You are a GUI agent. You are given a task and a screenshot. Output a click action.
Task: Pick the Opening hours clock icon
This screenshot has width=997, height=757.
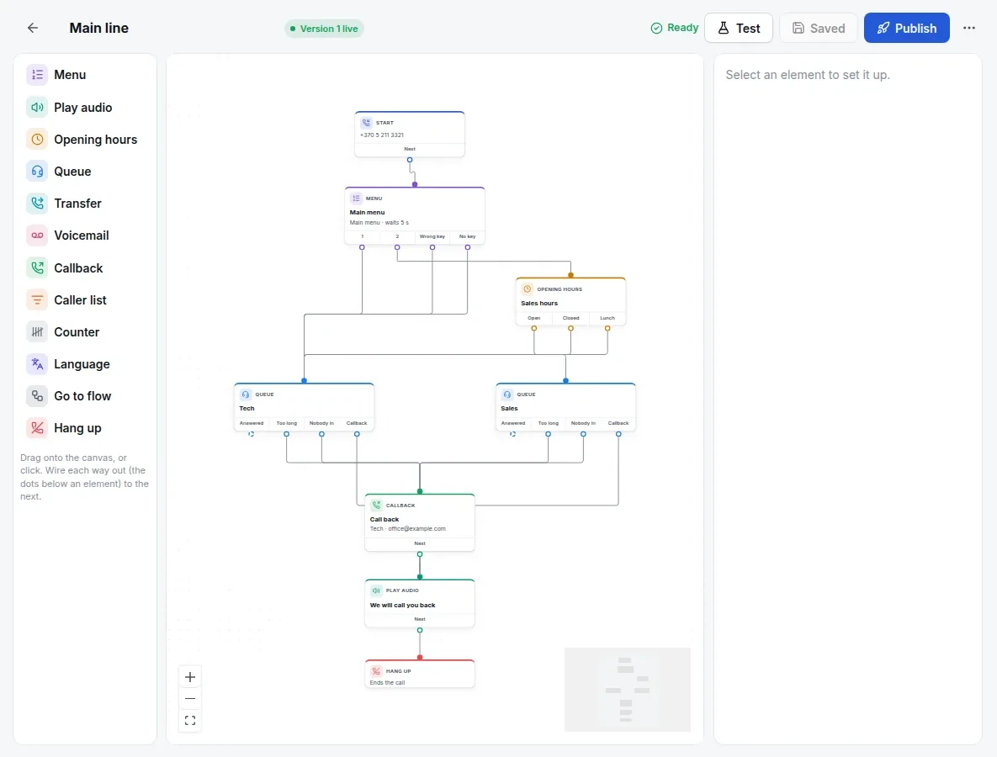(38, 139)
